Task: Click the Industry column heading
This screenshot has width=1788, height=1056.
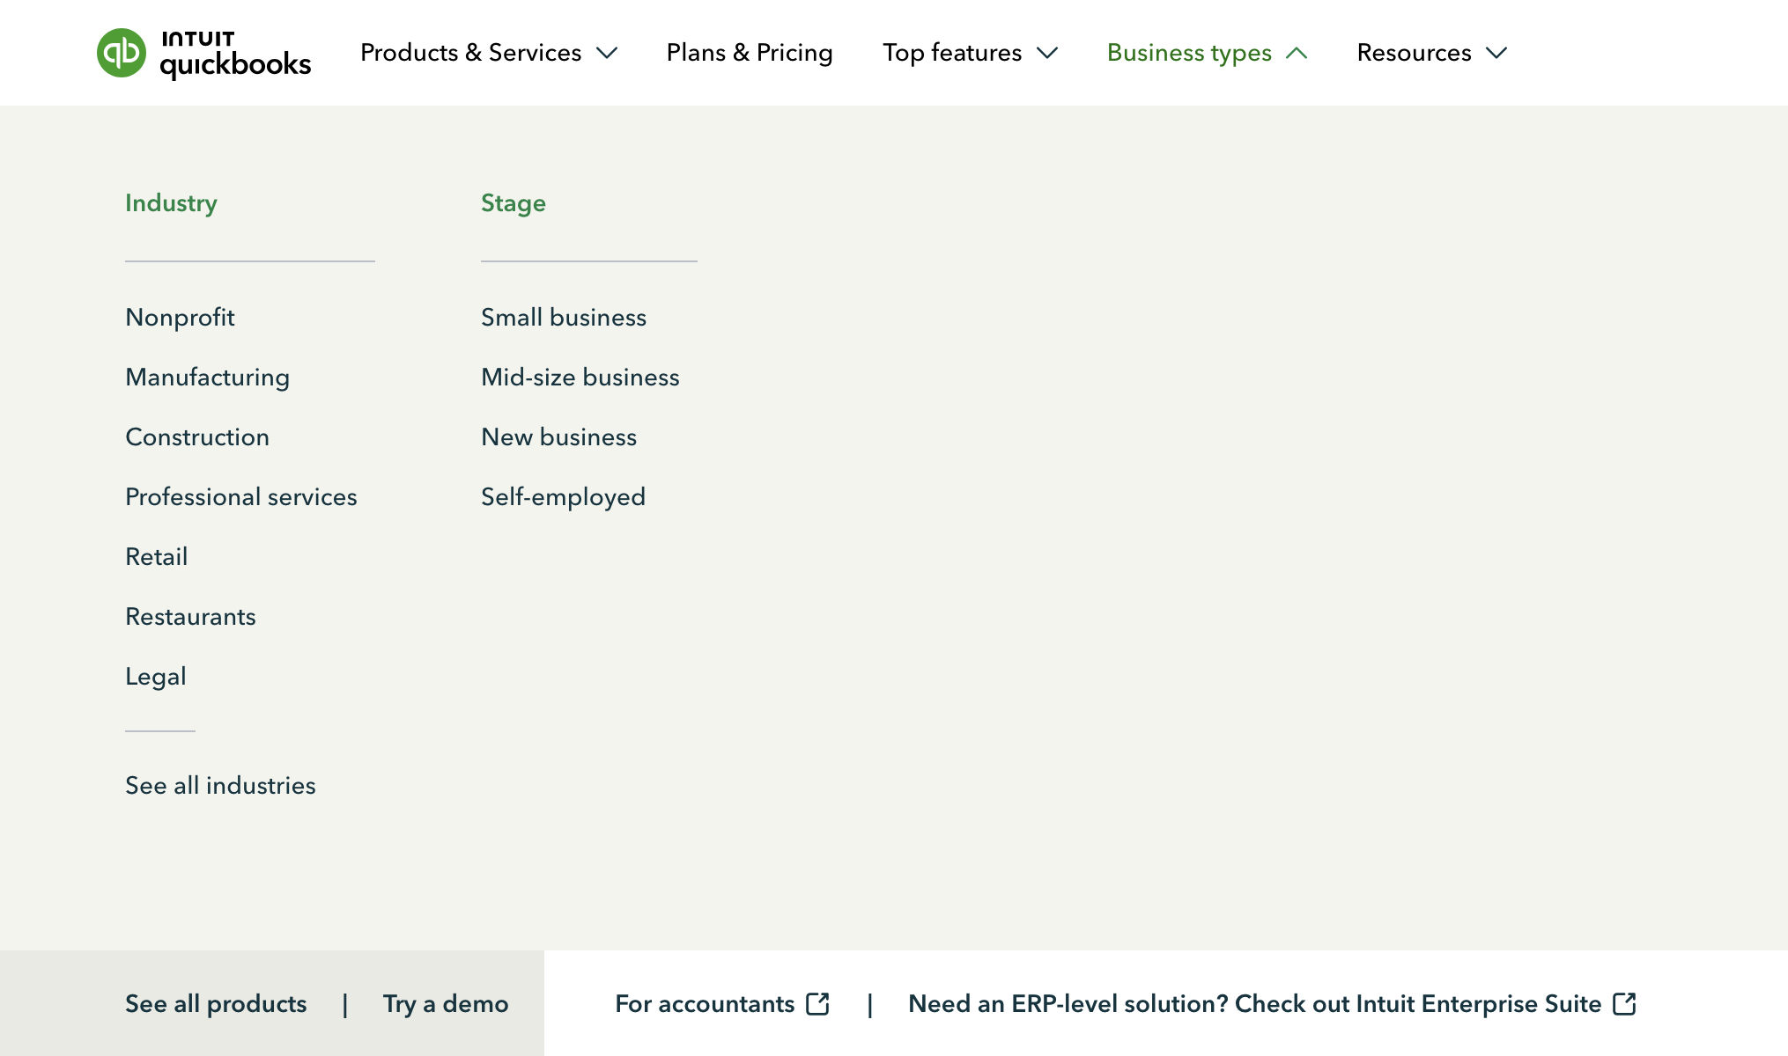Action: point(171,202)
